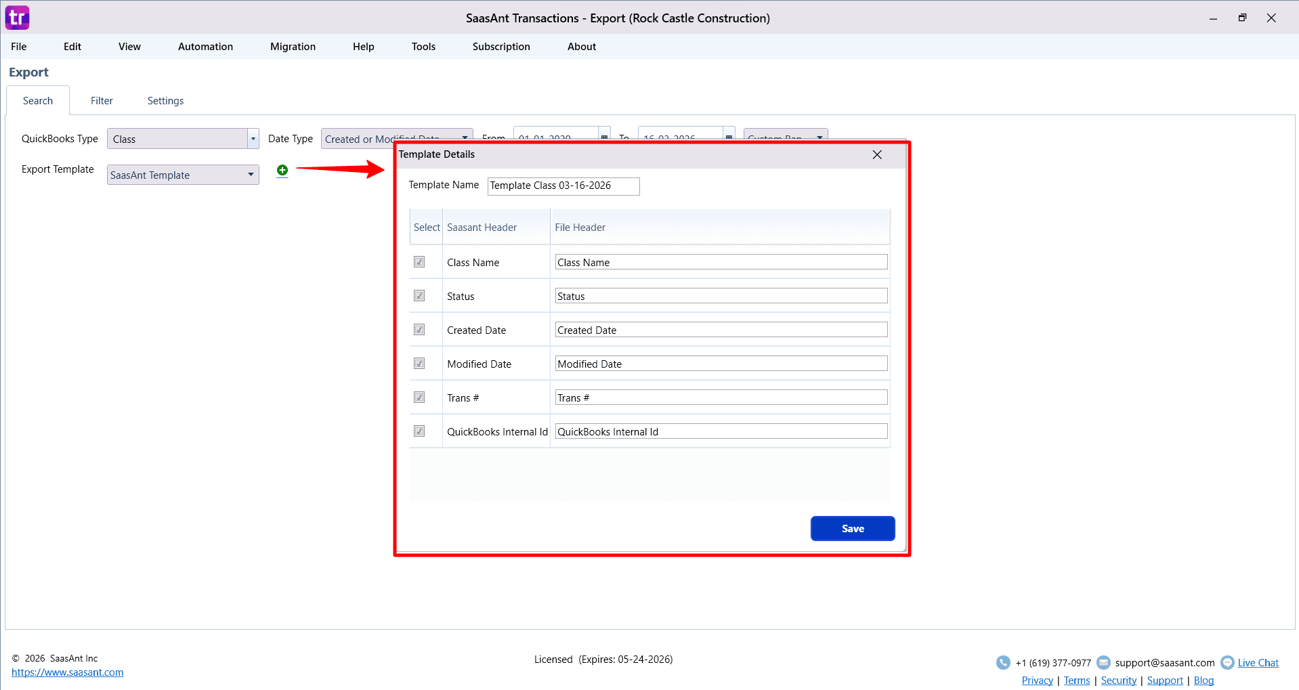The height and width of the screenshot is (690, 1299).
Task: Click the Live Chat bubble icon
Action: click(1227, 662)
